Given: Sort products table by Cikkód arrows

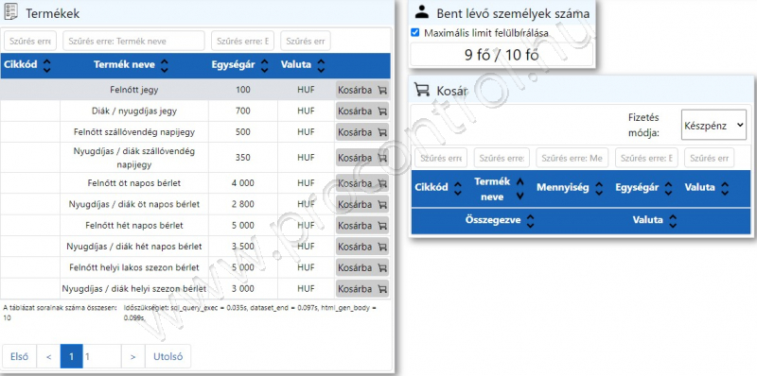Looking at the screenshot, I should 46,65.
